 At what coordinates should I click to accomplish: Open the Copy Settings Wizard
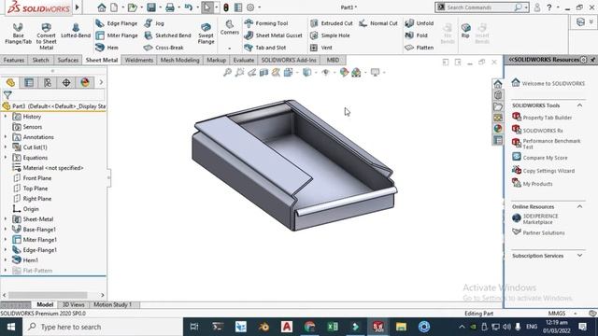548,171
